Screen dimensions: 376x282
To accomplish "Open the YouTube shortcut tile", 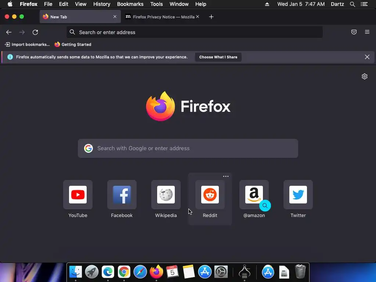I will coord(78,195).
